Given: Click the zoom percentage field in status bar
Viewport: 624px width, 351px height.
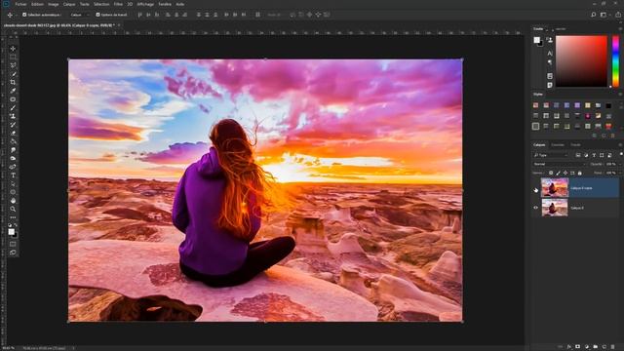Looking at the screenshot, I should click(8, 348).
